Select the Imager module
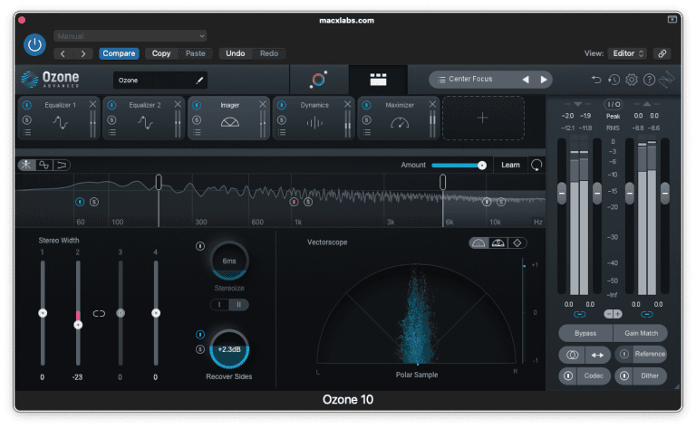This screenshot has height=428, width=696. 230,119
